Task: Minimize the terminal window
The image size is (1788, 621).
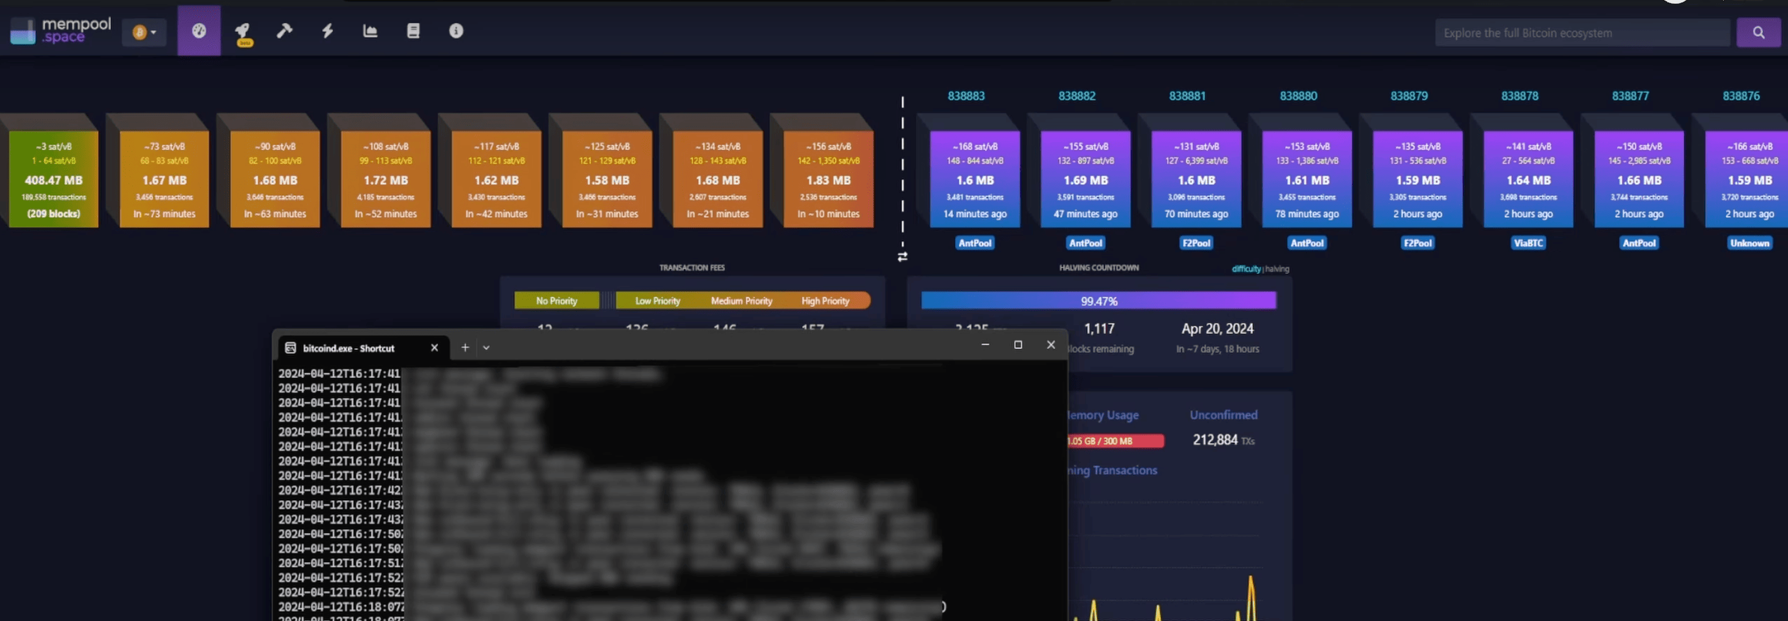Action: pos(985,345)
